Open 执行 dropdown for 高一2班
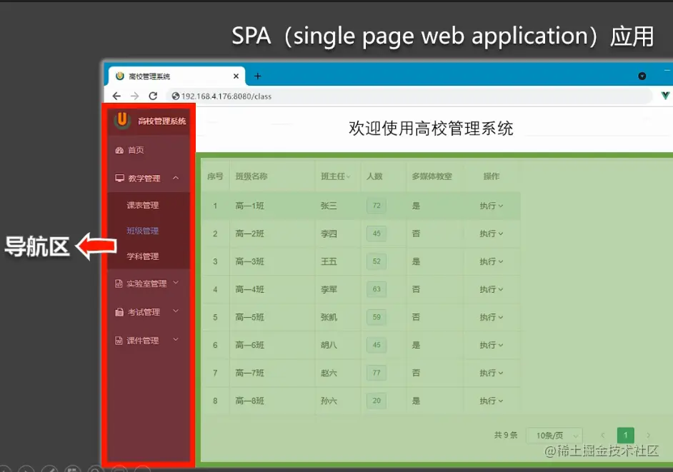 (491, 234)
